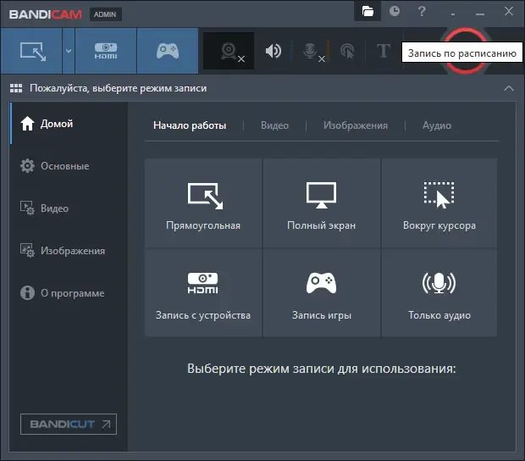Viewport: 525px width, 461px height.
Task: Open help question mark icon
Action: pyautogui.click(x=422, y=11)
